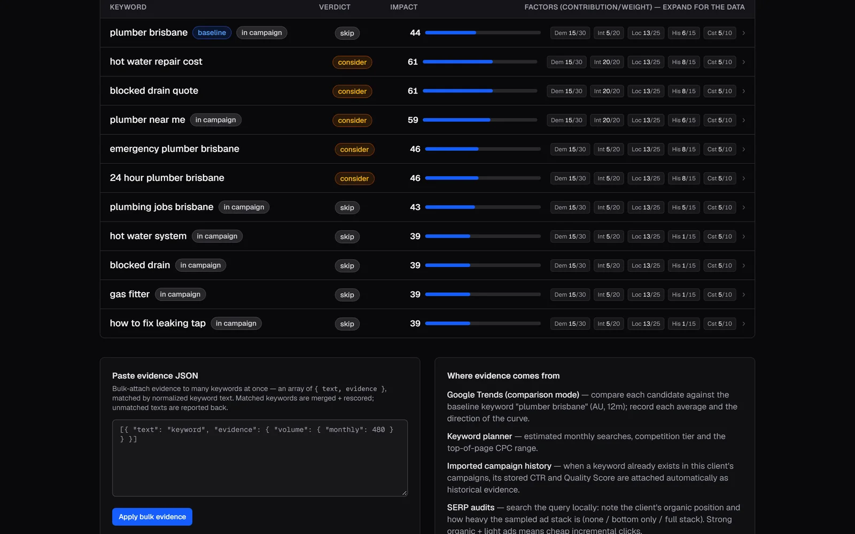
Task: Expand the blocked drain quote row chevron
Action: click(743, 91)
